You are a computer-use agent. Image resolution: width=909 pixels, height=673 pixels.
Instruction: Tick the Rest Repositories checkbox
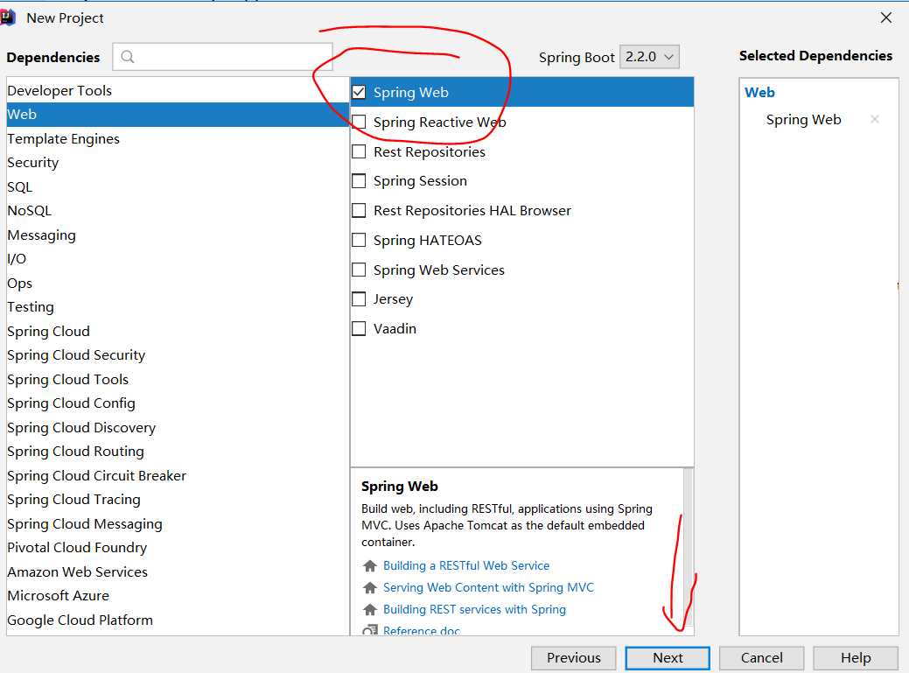(359, 151)
